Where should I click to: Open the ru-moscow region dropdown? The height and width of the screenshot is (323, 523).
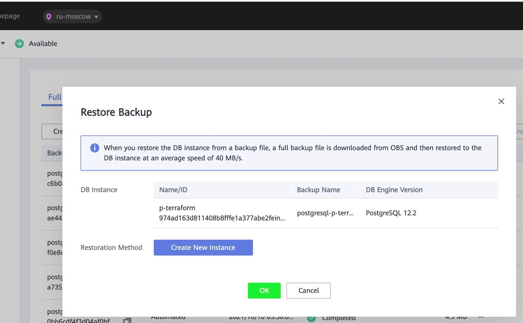click(72, 17)
